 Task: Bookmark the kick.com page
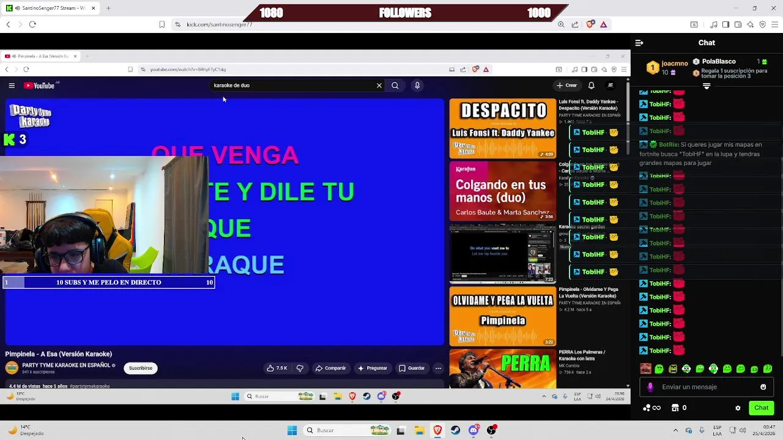coord(161,24)
